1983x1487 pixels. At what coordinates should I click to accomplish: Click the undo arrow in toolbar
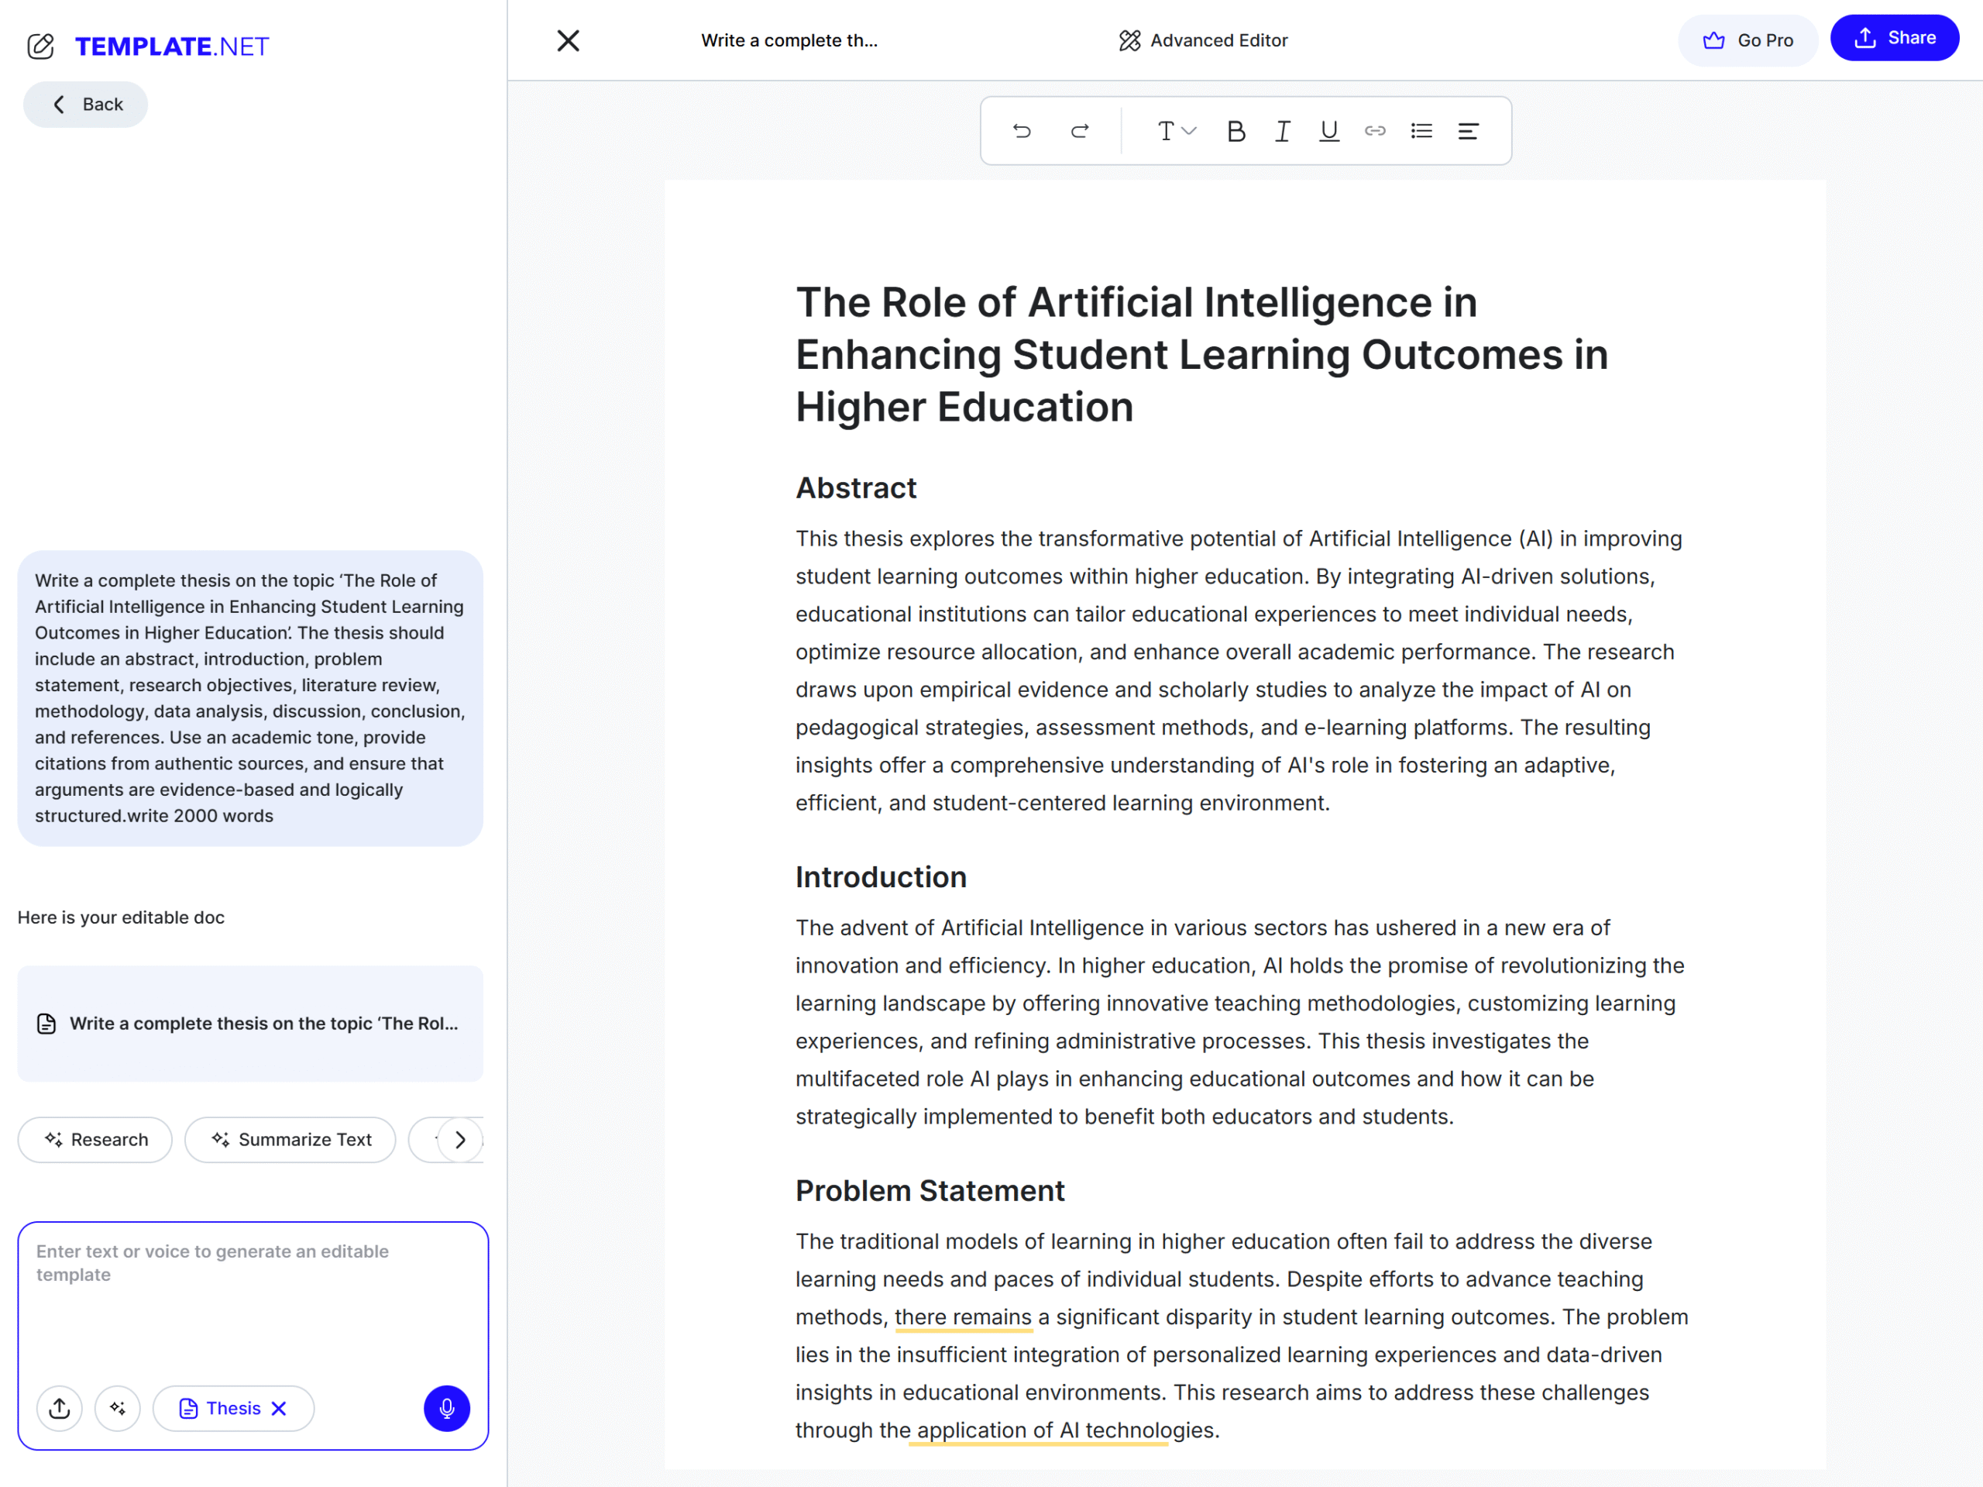click(1021, 131)
